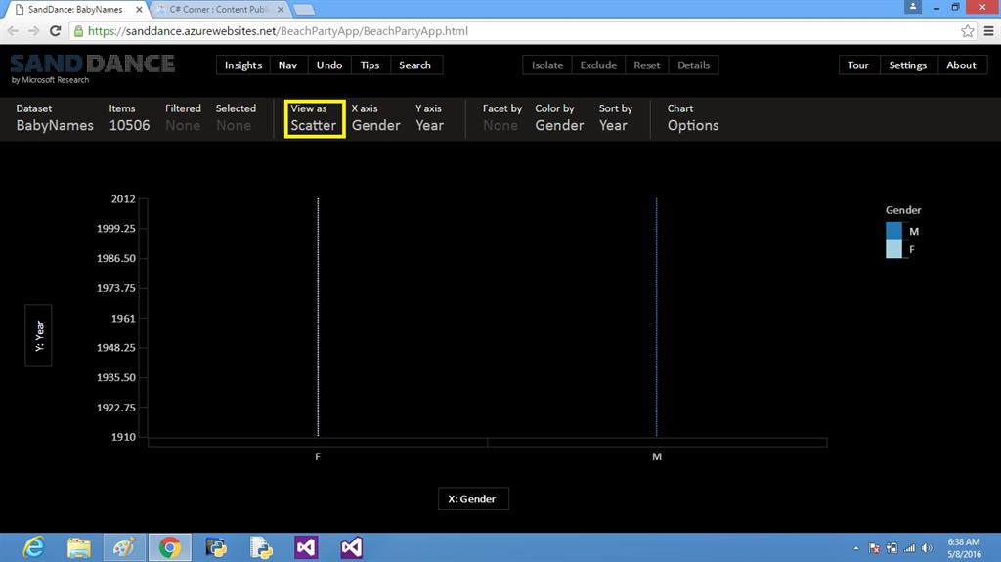The image size is (1001, 562).
Task: Switch to the SandDance: BabyNames tab
Action: [x=75, y=10]
